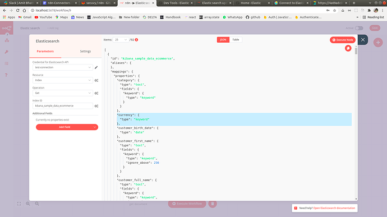Zoom out on the workflow canvas
This screenshot has height=217, width=387.
37,204
